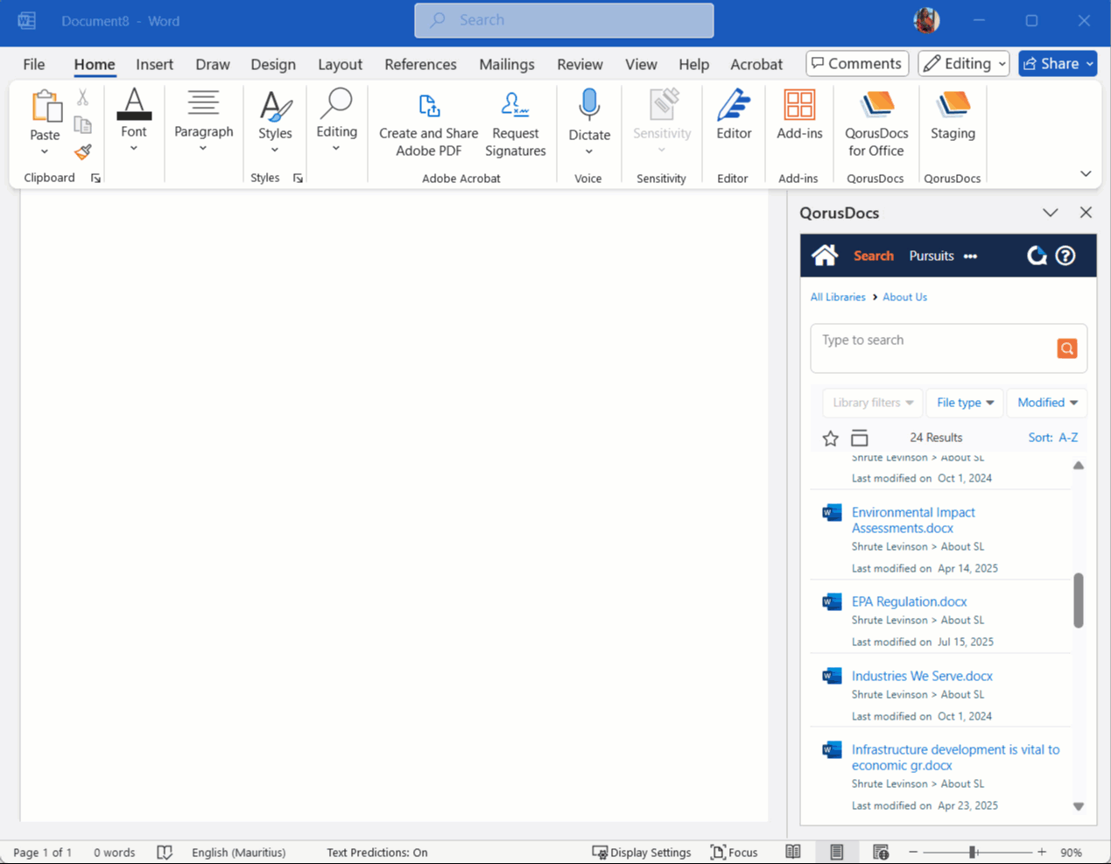Click the Type to search field
Image resolution: width=1111 pixels, height=864 pixels.
(932, 341)
